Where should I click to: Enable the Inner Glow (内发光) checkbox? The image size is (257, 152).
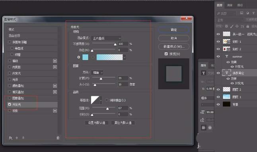click(10, 73)
